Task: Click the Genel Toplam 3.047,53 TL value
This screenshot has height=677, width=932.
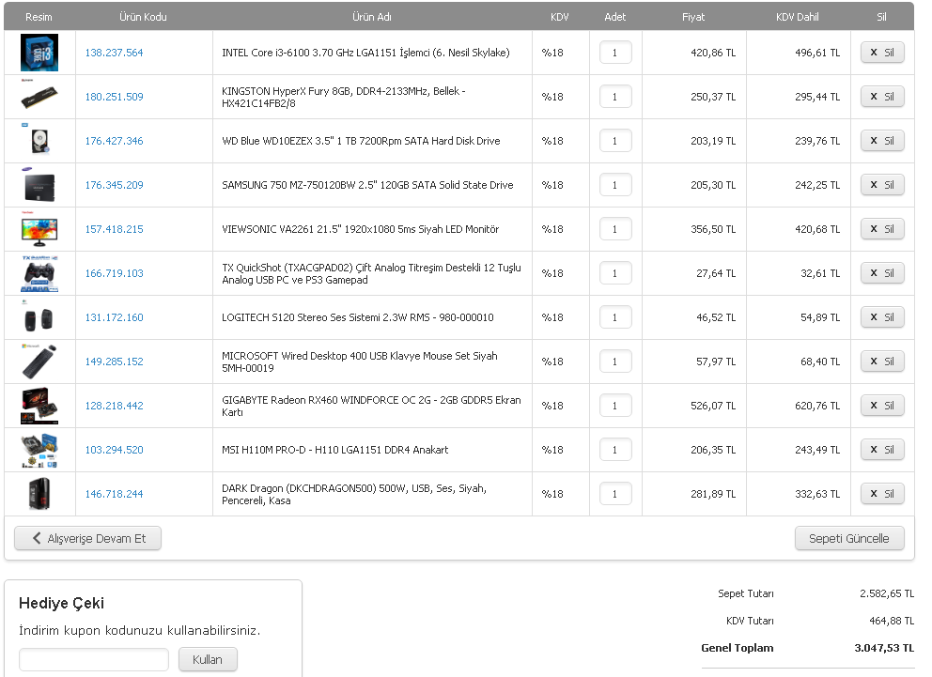Action: click(884, 648)
